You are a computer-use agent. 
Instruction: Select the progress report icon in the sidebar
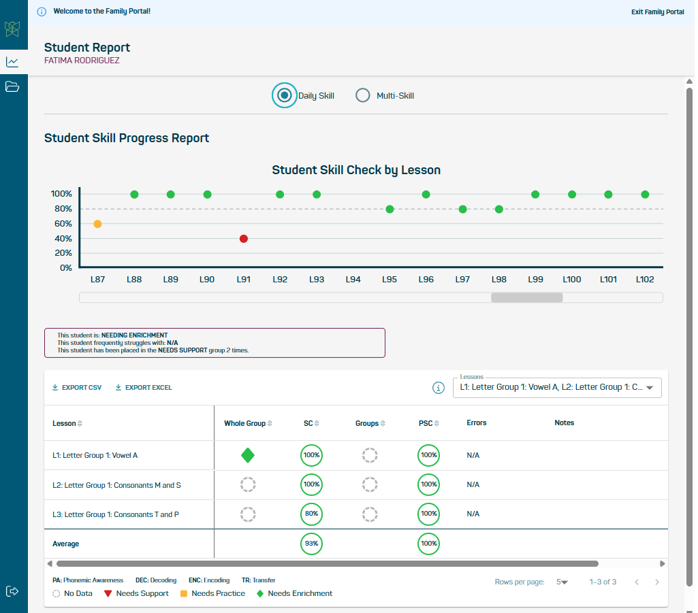[x=13, y=61]
